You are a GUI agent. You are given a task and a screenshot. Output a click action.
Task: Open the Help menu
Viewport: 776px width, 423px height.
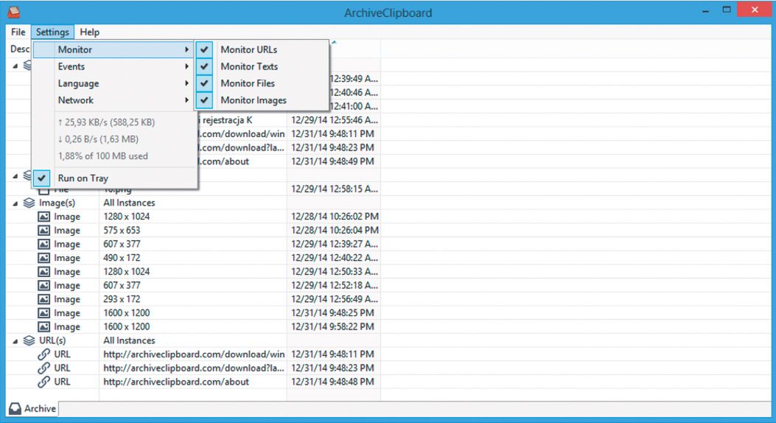90,32
